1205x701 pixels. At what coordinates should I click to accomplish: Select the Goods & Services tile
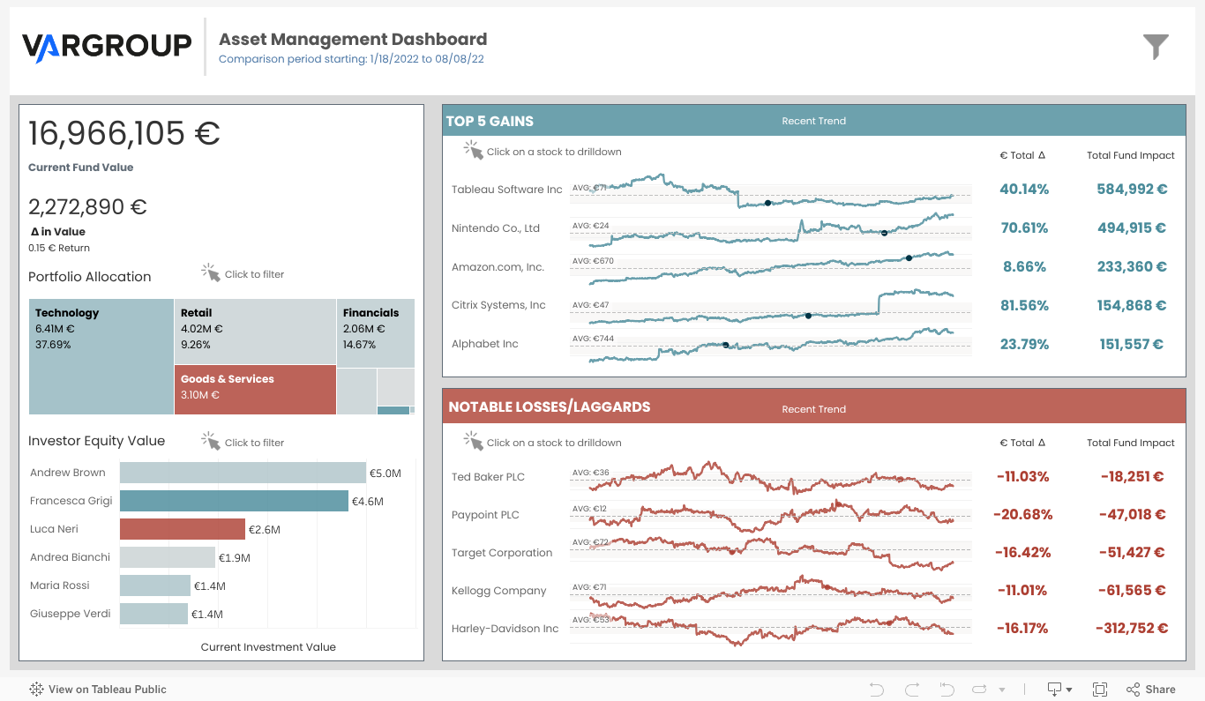click(x=255, y=390)
